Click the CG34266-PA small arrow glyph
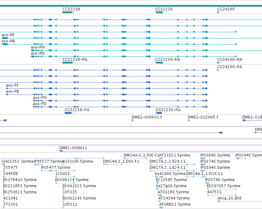 pyautogui.click(x=218, y=70)
